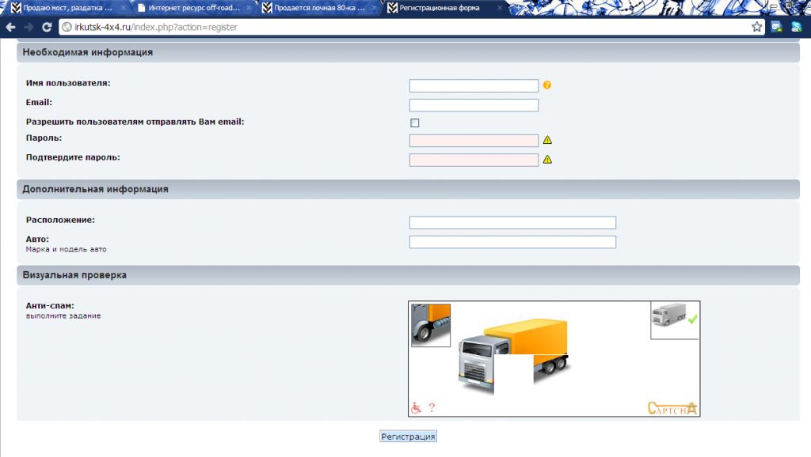Open the Skype extension icon in the toolbar
The height and width of the screenshot is (457, 811).
coord(797,27)
